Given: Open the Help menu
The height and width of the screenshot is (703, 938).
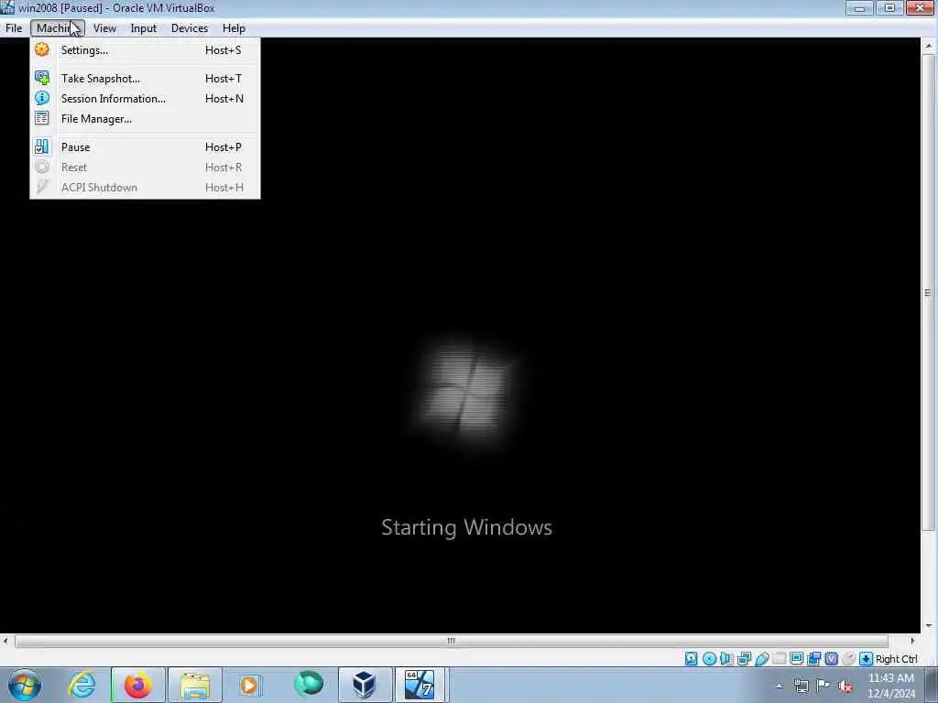Looking at the screenshot, I should click(234, 28).
